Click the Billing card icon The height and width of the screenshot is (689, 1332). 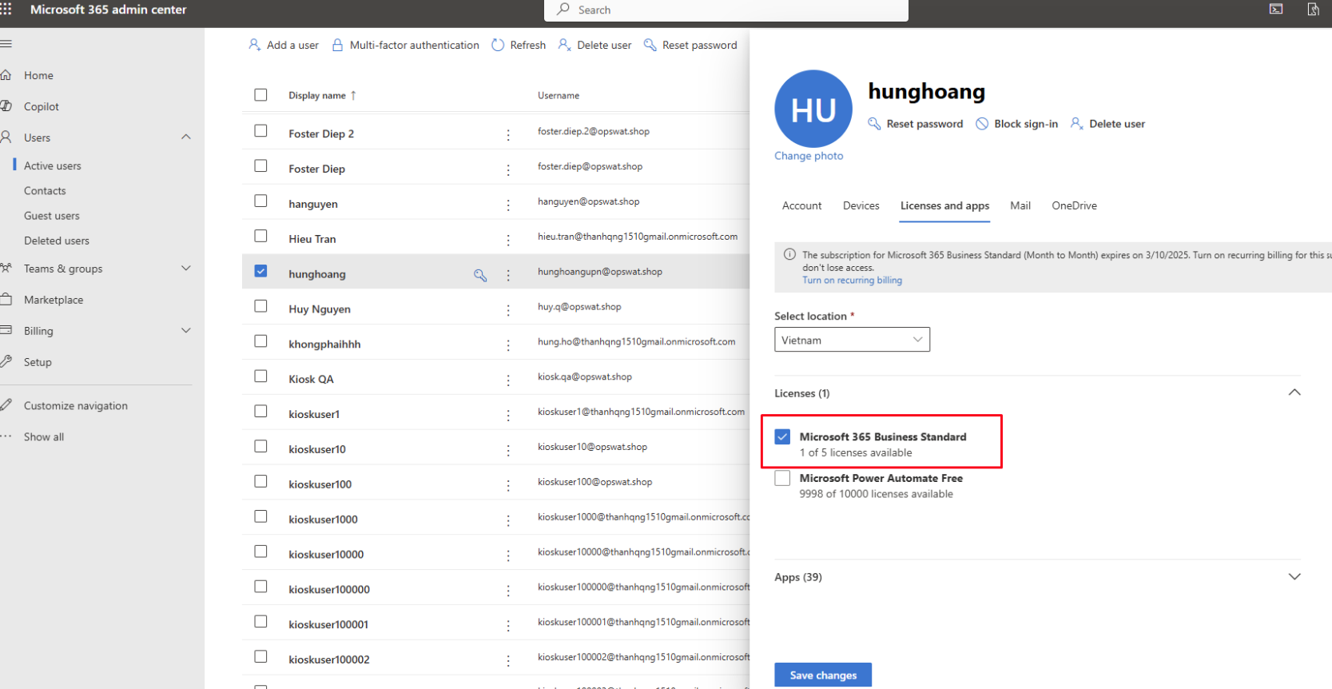[x=6, y=331]
